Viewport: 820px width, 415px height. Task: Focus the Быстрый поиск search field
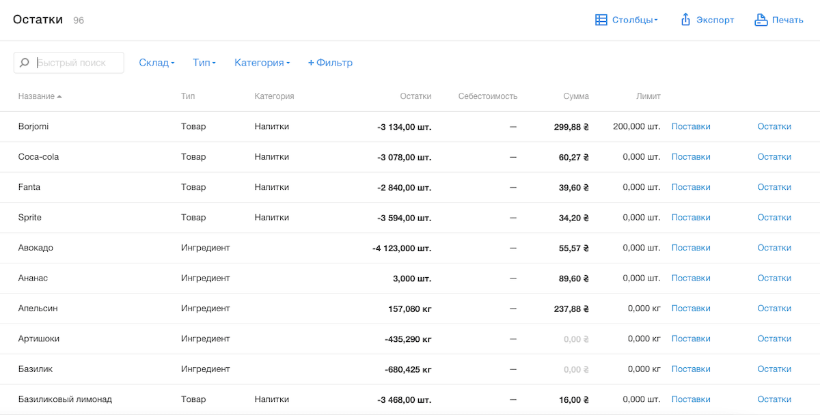(x=77, y=63)
